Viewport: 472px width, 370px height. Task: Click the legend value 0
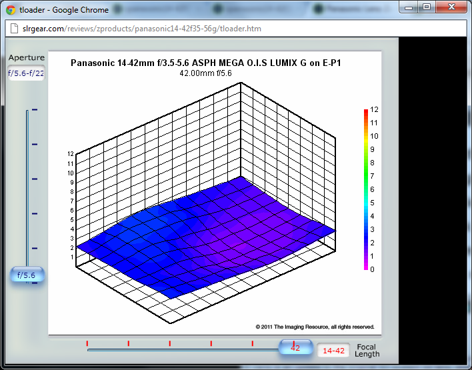373,269
